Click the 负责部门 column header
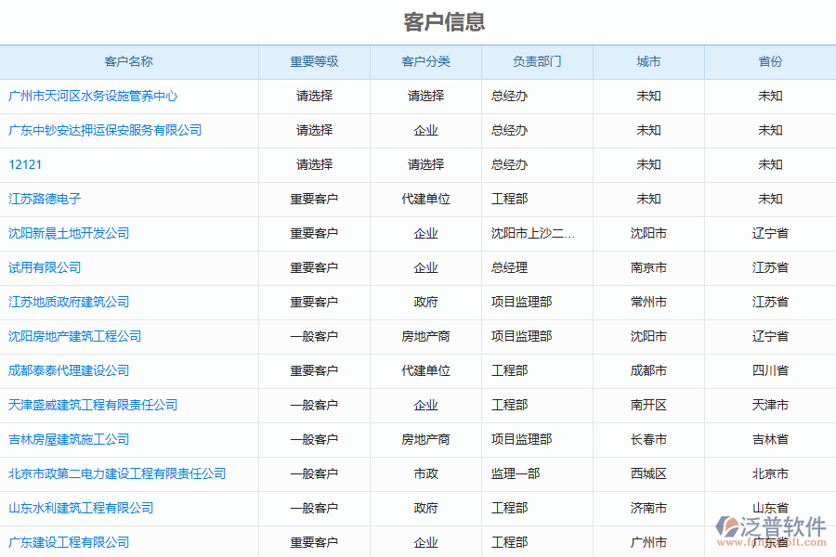This screenshot has width=836, height=557. coord(536,61)
